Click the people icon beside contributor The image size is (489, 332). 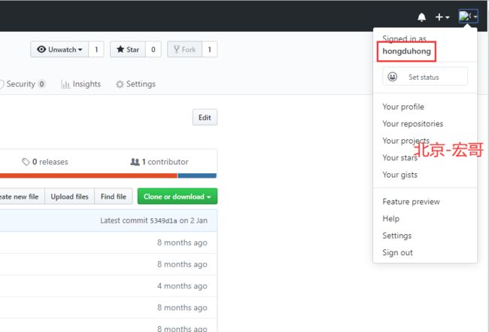coord(135,162)
